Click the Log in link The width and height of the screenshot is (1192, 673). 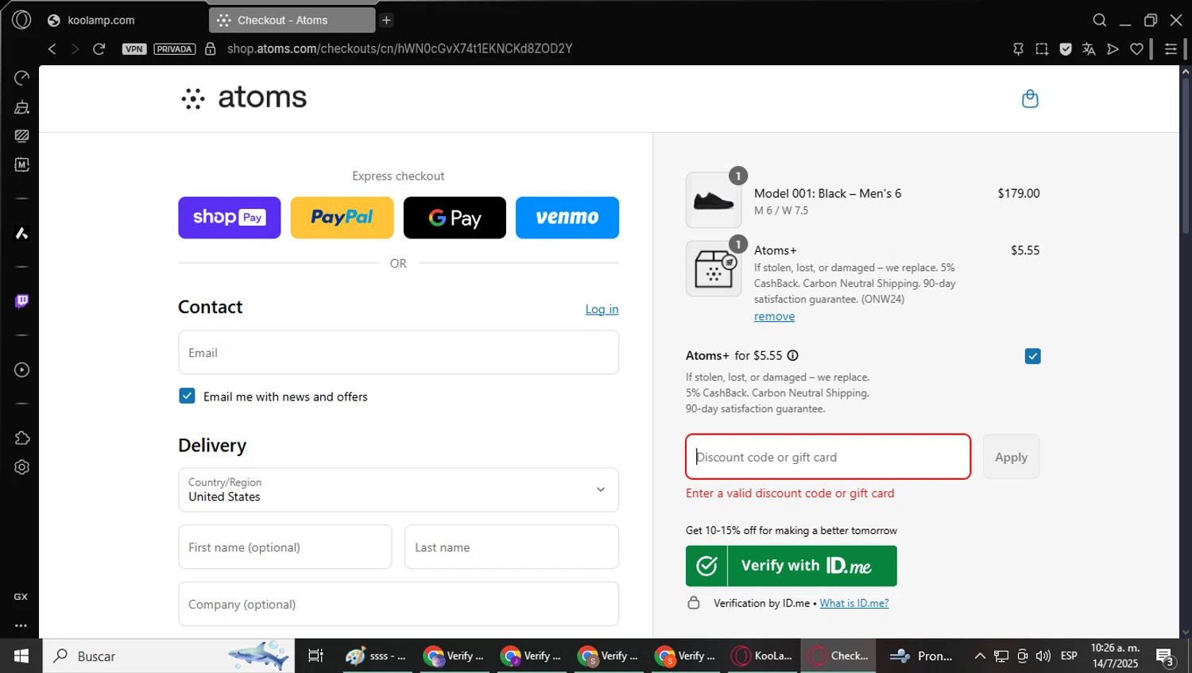tap(602, 309)
